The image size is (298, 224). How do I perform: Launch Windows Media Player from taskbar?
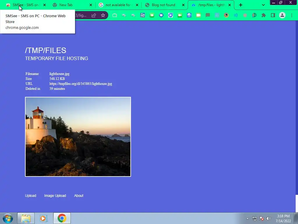click(44, 218)
